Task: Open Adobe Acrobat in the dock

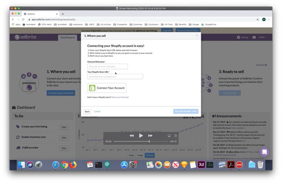Action: click(x=231, y=165)
